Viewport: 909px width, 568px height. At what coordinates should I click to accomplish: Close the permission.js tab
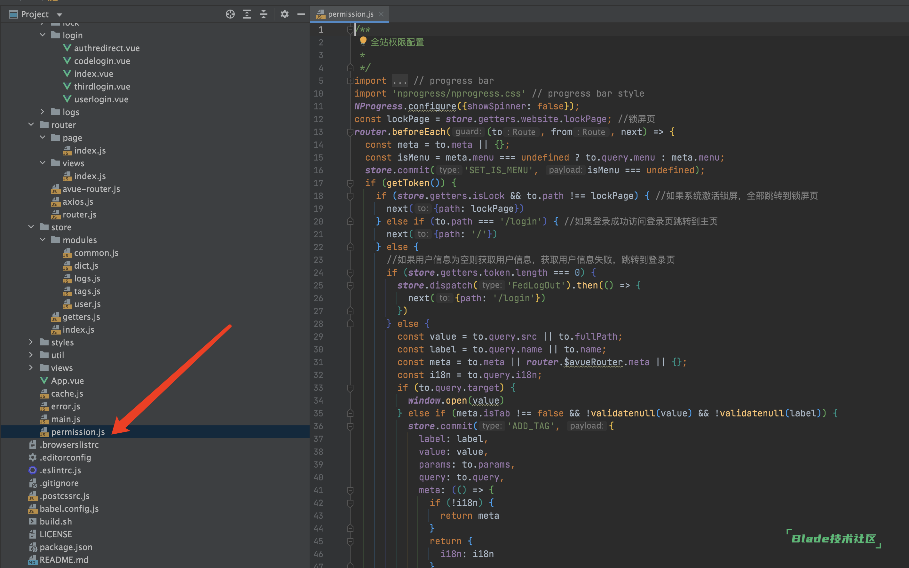(x=381, y=14)
